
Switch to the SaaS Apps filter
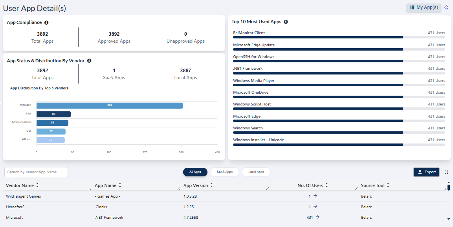(224, 172)
